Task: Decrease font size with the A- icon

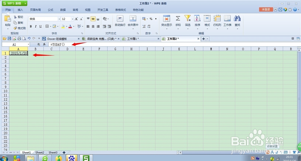Action: pos(81,19)
